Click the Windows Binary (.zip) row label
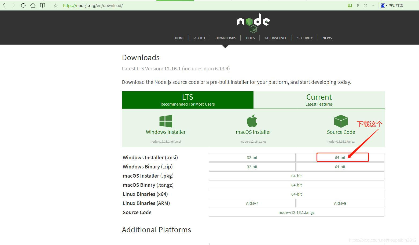This screenshot has width=419, height=245. click(x=148, y=167)
